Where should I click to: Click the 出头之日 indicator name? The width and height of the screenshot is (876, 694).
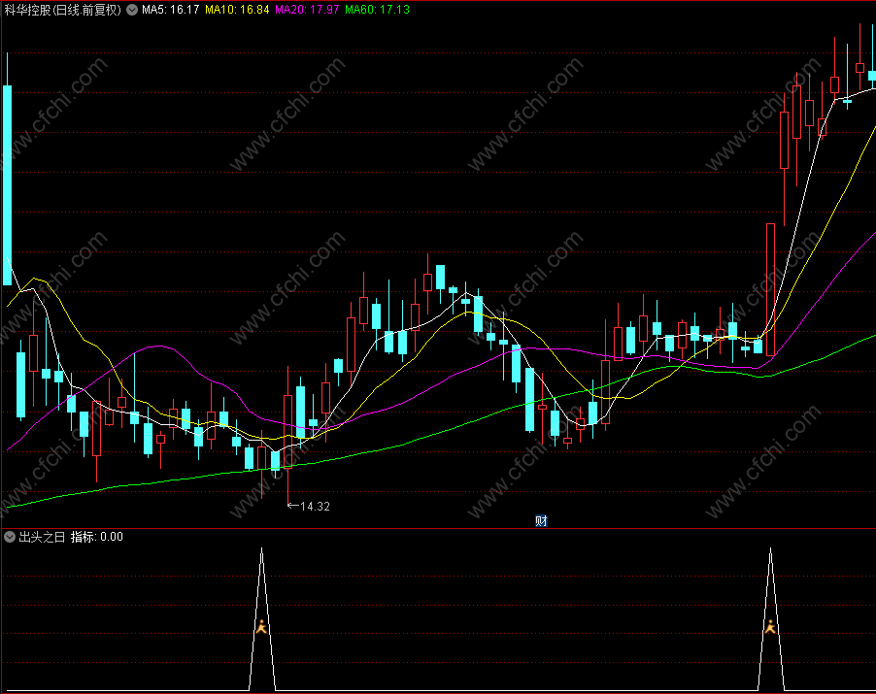(42, 537)
